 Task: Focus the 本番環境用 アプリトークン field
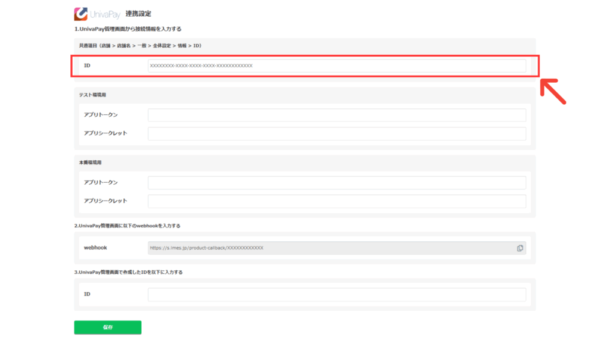click(337, 183)
